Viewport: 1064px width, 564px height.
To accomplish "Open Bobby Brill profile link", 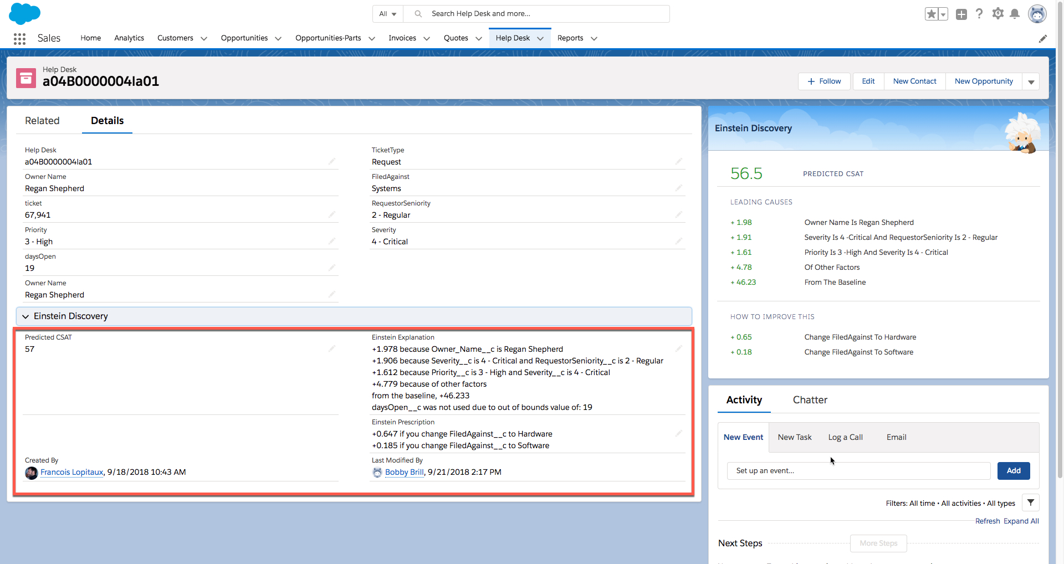I will [405, 473].
